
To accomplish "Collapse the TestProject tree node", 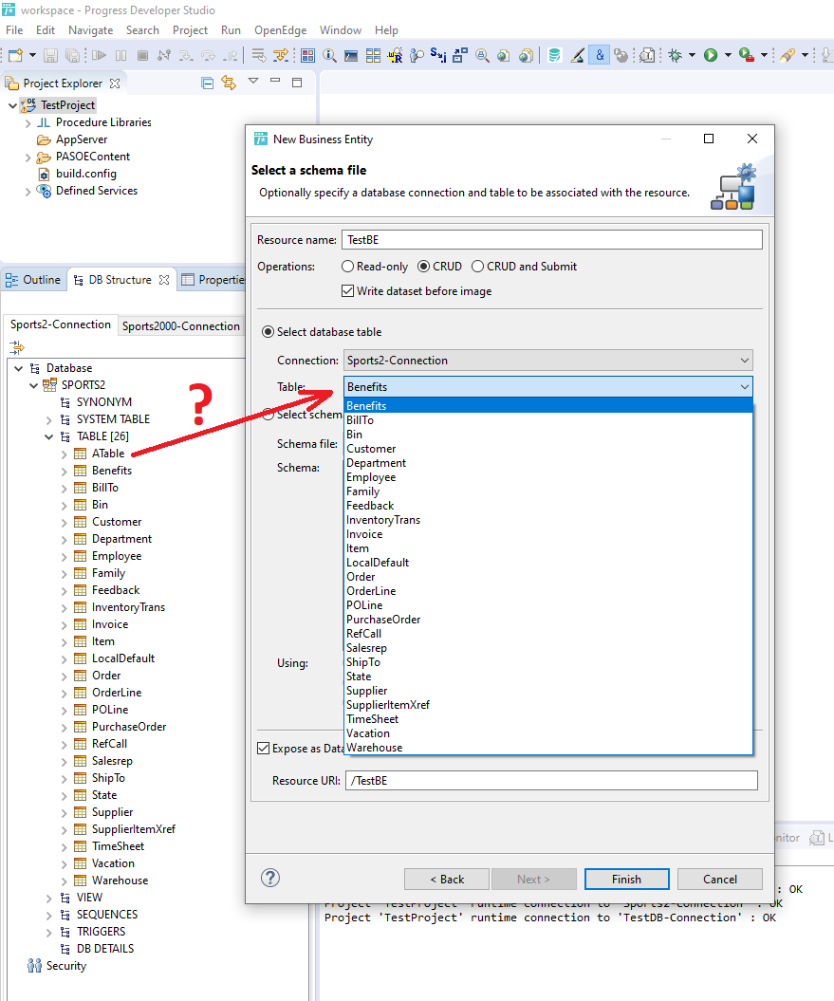I will pyautogui.click(x=12, y=105).
